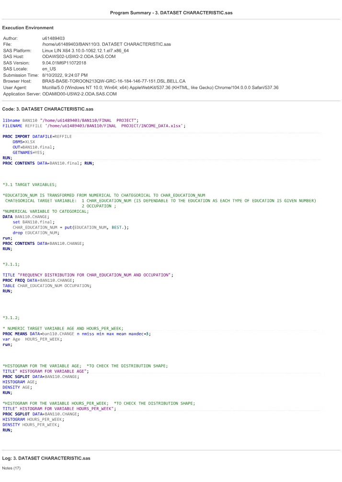Click 'PROC FREQ DATA=BAN110.CHANGE;' line
342x482 pixels.
tap(38, 280)
